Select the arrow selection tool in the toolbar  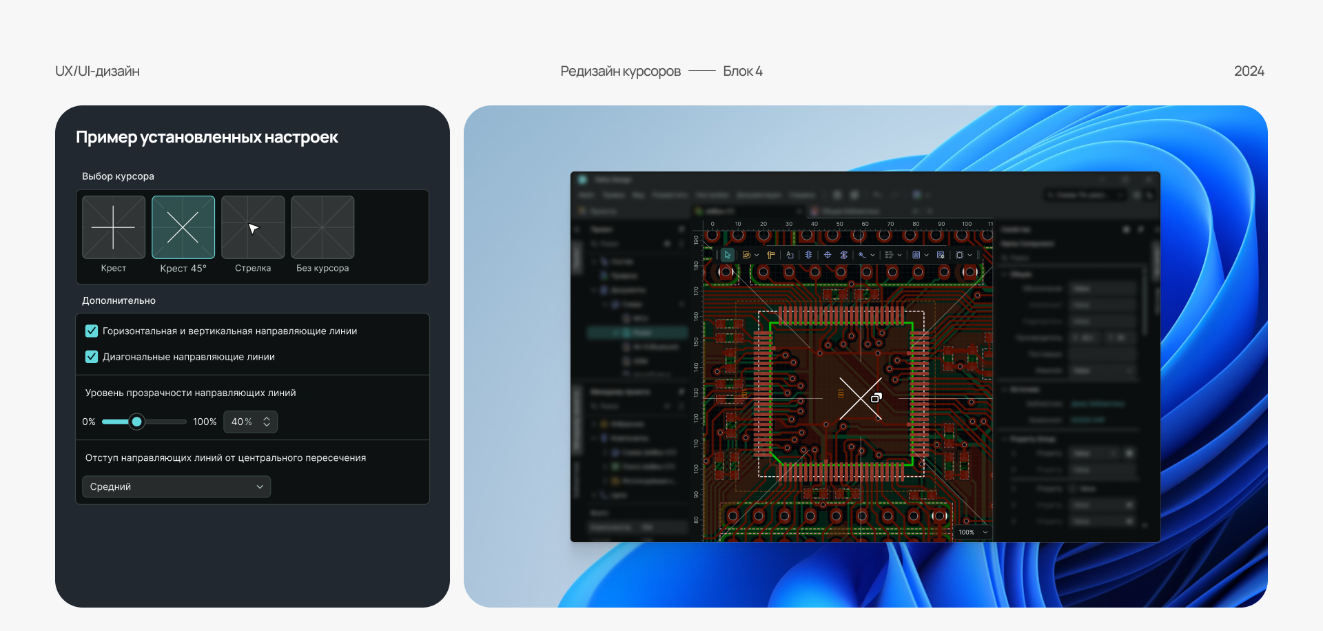click(x=728, y=254)
